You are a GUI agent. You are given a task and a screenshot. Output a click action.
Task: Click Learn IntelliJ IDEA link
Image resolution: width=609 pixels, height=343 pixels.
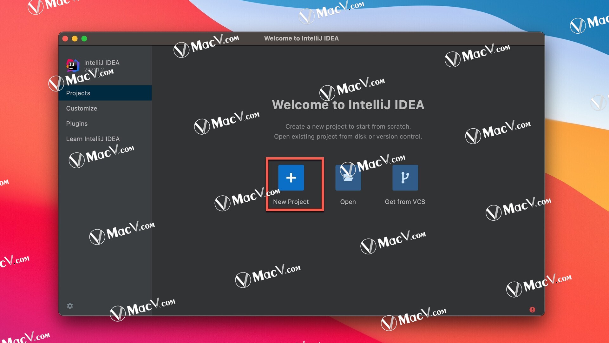tap(93, 138)
